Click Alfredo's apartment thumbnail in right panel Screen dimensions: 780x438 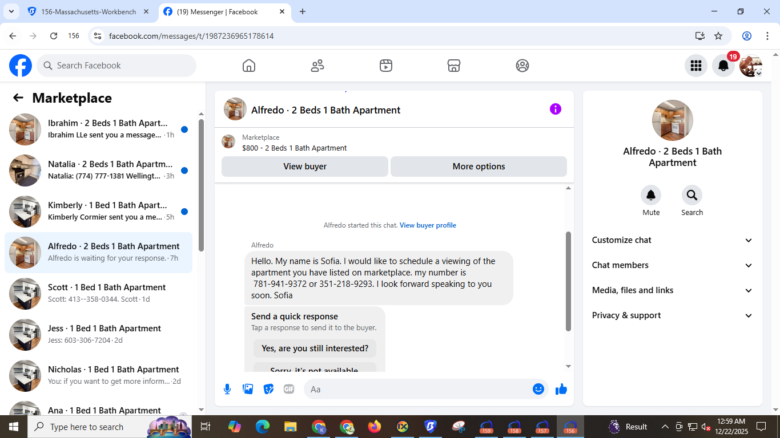point(673,120)
